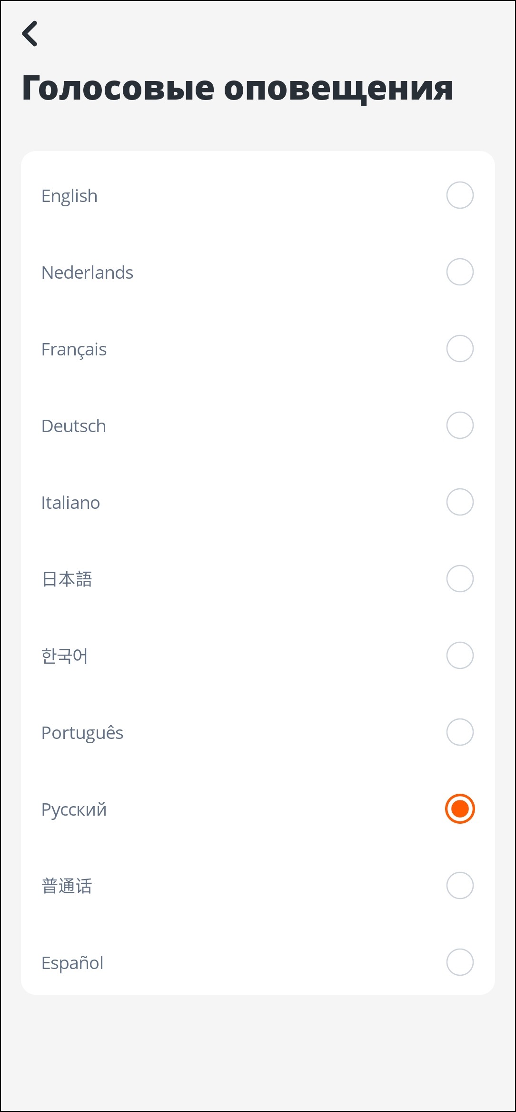Select the 普通话 radio button
This screenshot has height=1112, width=516.
459,886
